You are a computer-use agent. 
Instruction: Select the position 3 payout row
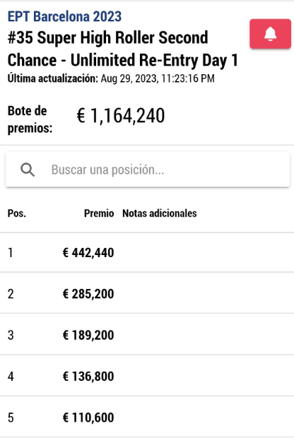click(x=147, y=334)
